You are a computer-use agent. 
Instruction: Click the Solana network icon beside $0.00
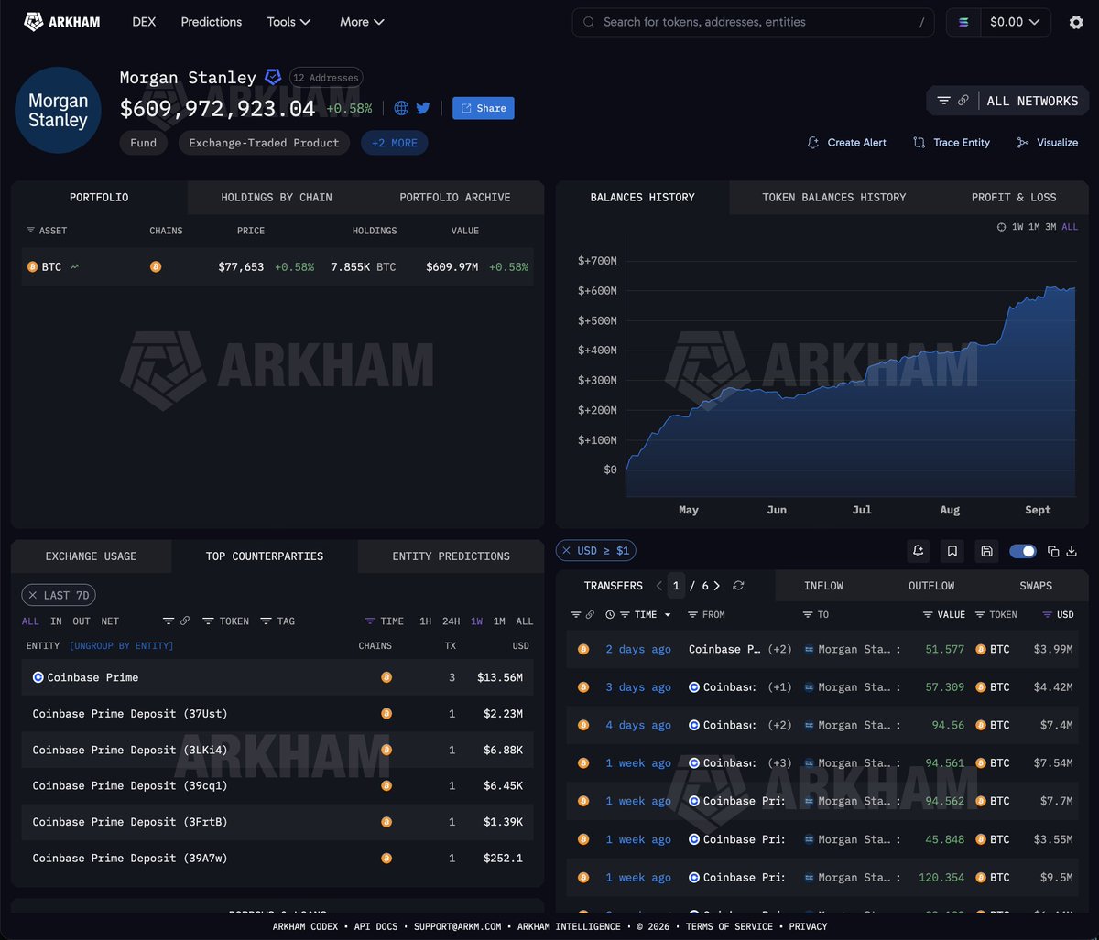tap(963, 22)
